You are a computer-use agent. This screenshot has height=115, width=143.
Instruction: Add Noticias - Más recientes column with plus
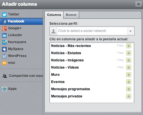pos(129,46)
